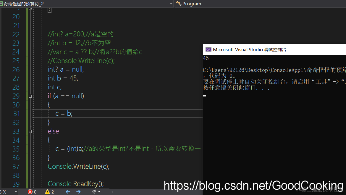
Task: Navigate backward with the left arrow
Action: tap(68, 192)
